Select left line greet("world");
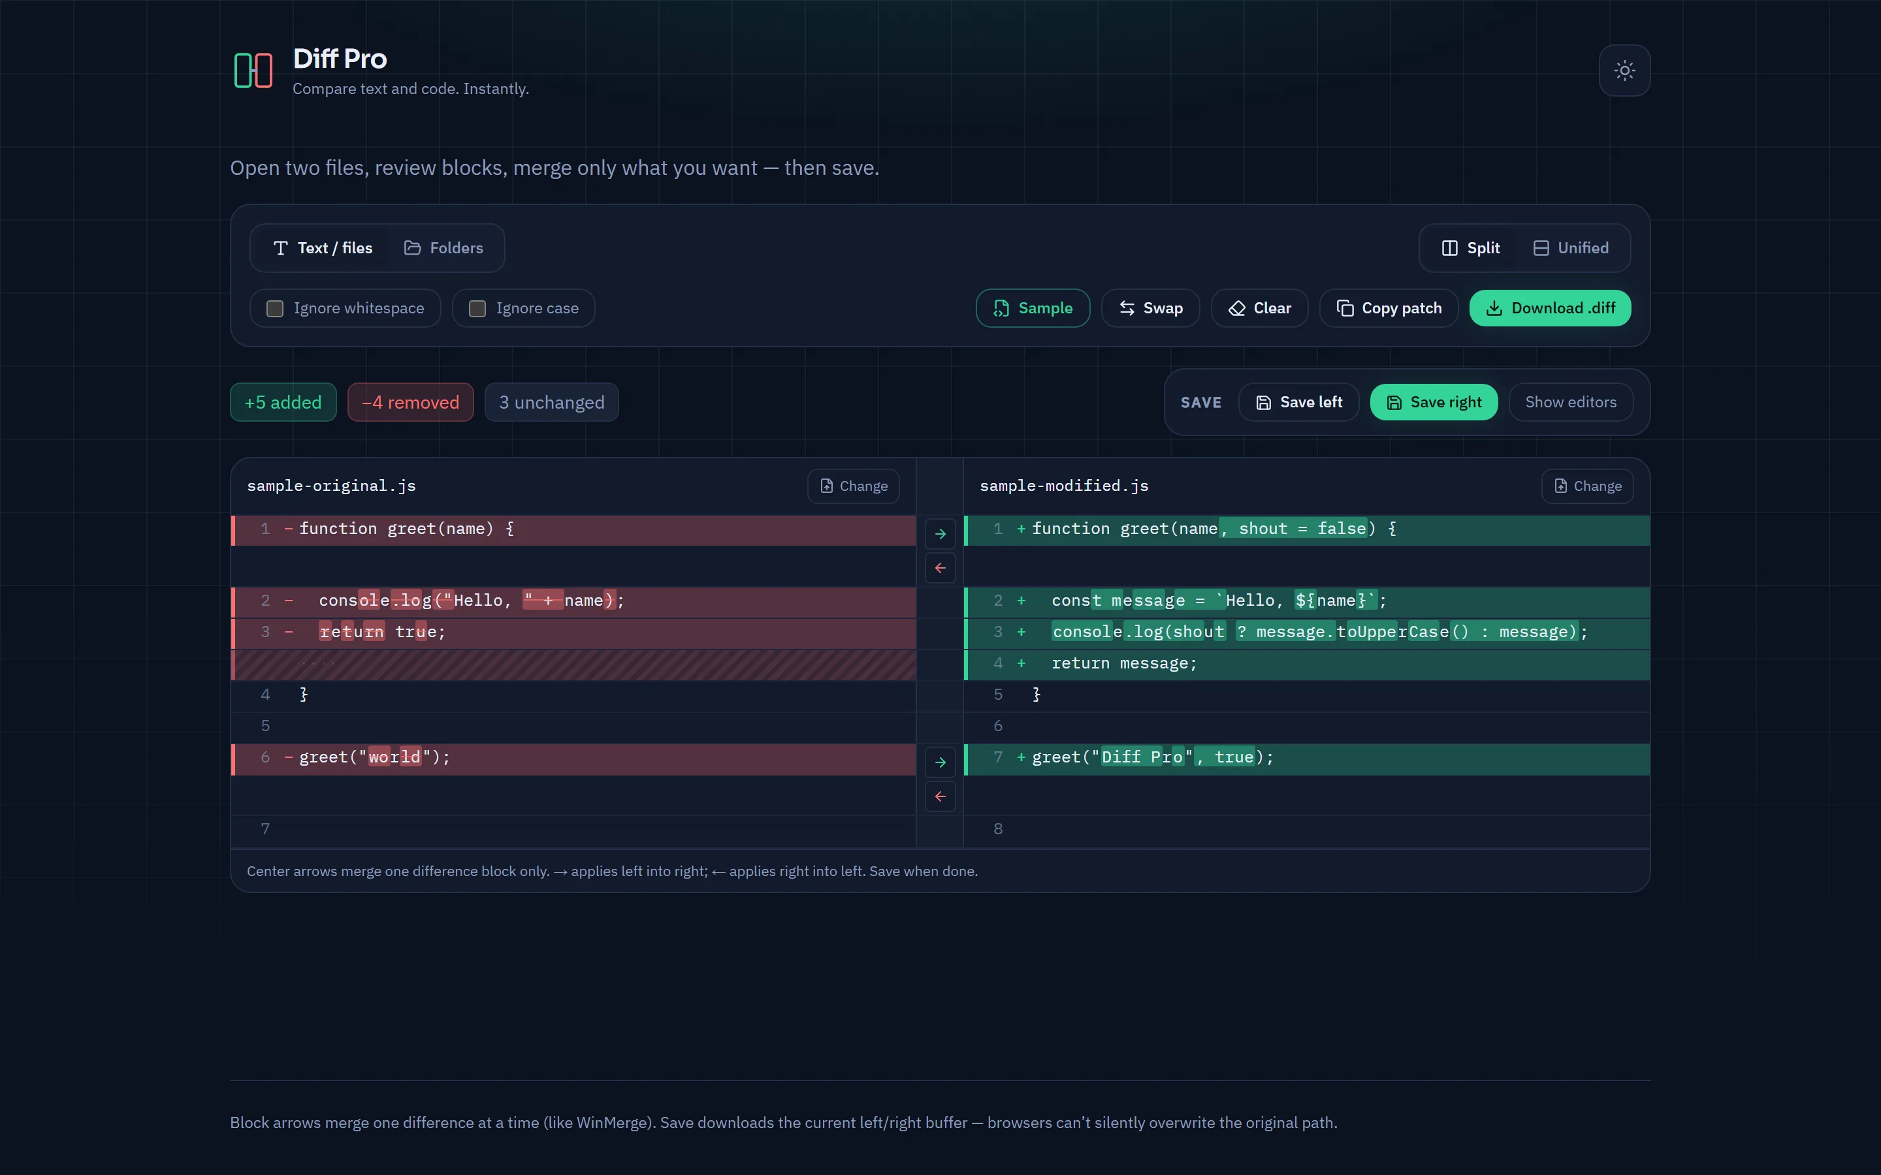1881x1175 pixels. (x=573, y=759)
